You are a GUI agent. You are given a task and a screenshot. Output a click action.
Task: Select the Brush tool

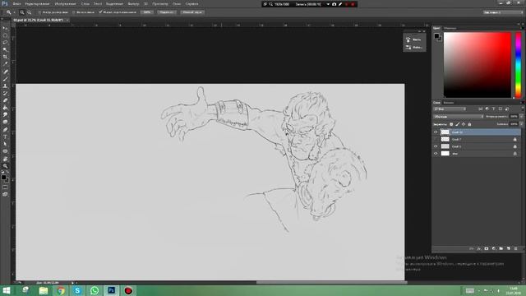tap(5, 79)
